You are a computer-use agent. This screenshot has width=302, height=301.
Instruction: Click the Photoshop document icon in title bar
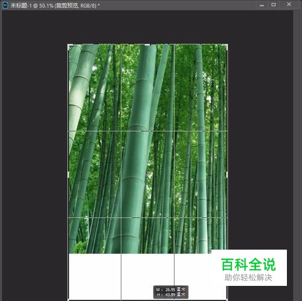5,5
